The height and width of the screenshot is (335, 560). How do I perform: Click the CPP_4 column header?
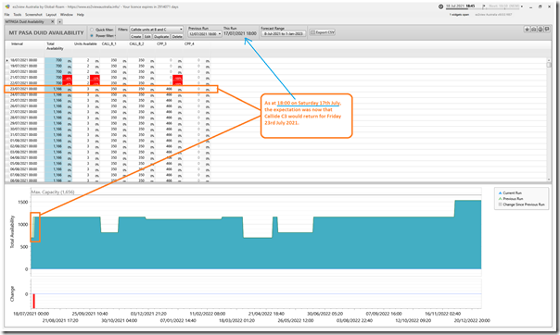[x=189, y=43]
